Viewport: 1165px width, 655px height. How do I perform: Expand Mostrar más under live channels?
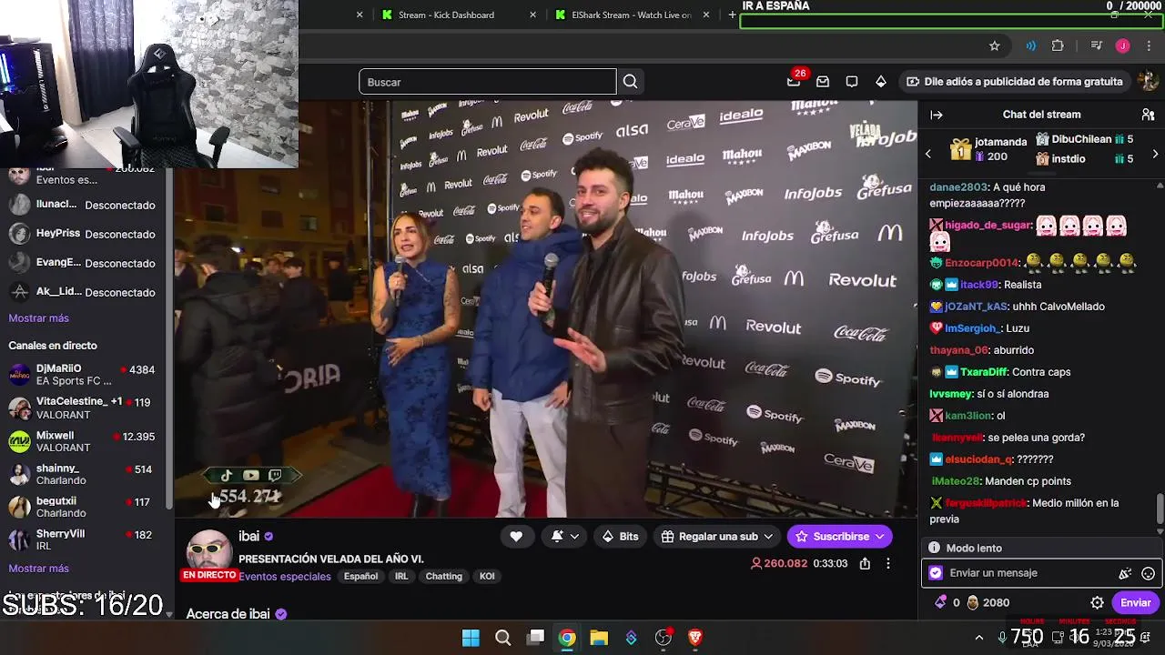click(38, 569)
